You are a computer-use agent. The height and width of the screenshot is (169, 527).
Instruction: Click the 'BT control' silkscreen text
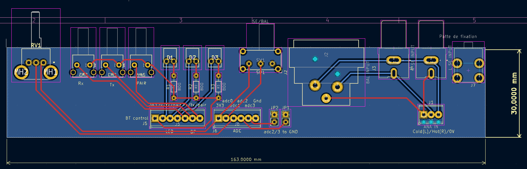point(137,118)
